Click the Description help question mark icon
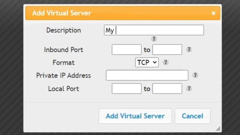 click(x=154, y=39)
